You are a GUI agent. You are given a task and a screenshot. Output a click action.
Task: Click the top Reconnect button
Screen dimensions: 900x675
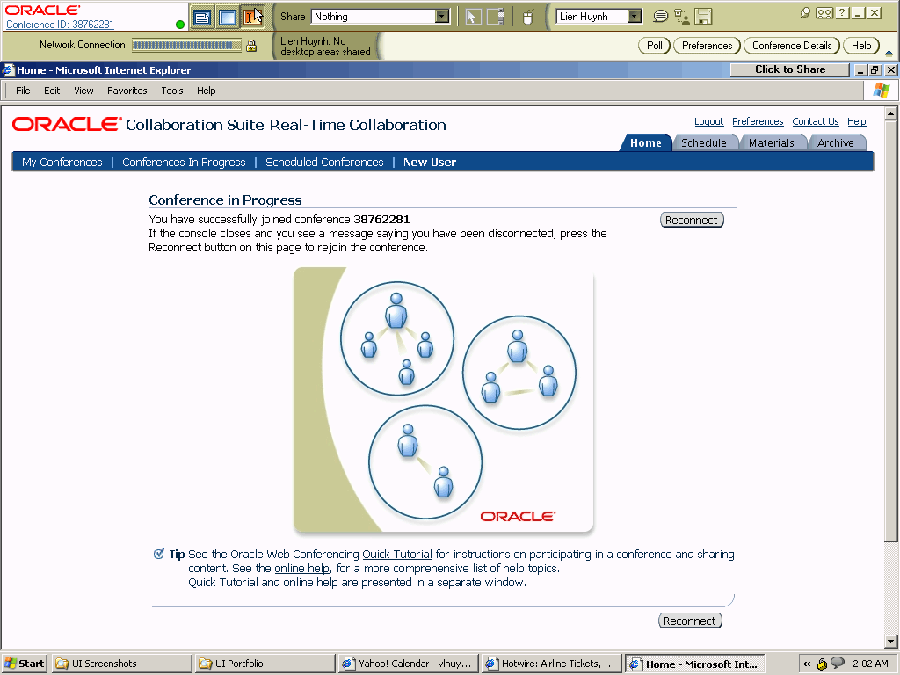coord(692,220)
